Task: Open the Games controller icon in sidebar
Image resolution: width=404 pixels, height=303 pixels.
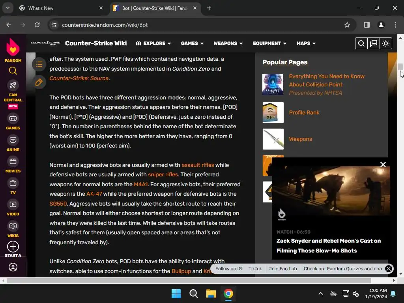Action: pos(13,118)
